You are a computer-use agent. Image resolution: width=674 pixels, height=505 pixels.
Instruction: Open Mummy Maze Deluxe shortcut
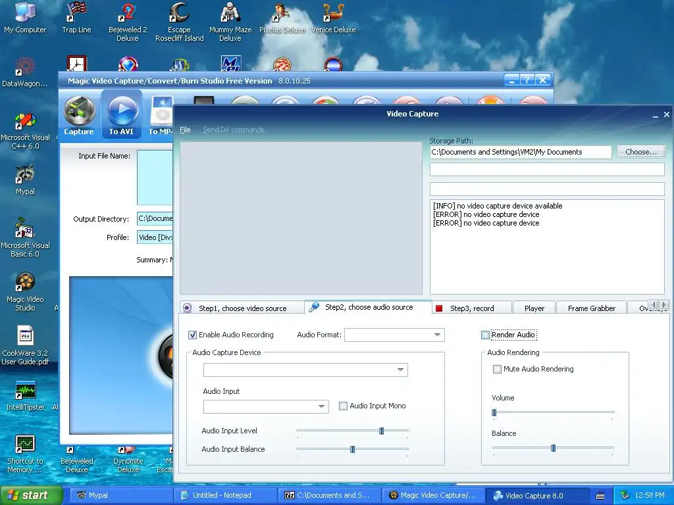tap(230, 22)
